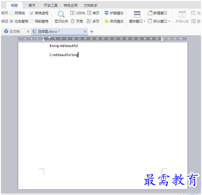
Task: Turn on 夜间模式 night mode
Action: tap(114, 21)
